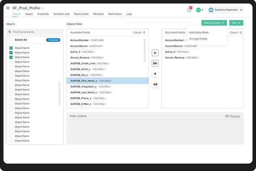The image size is (256, 171).
Task: Open the Notifications tab
Action: (x=115, y=14)
